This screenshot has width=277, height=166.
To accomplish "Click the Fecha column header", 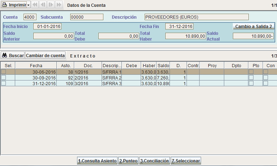I will pos(36,65).
